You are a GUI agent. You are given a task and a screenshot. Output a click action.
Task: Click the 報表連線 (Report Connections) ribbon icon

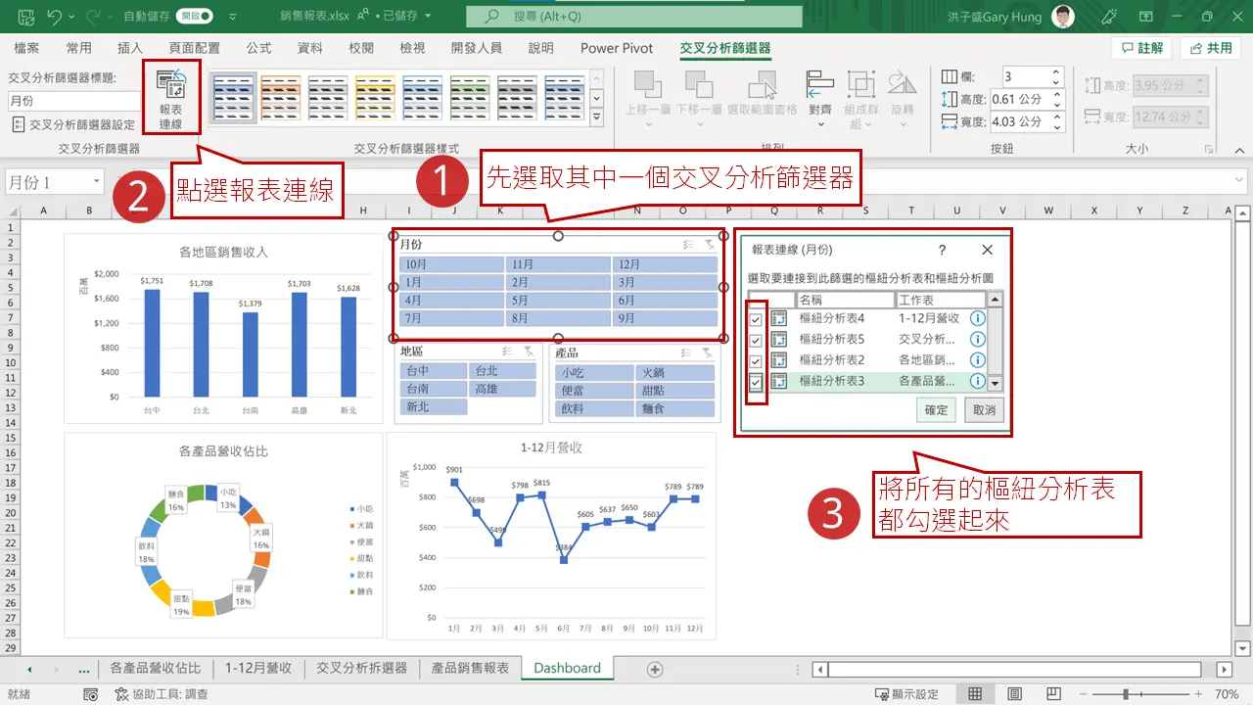click(170, 97)
